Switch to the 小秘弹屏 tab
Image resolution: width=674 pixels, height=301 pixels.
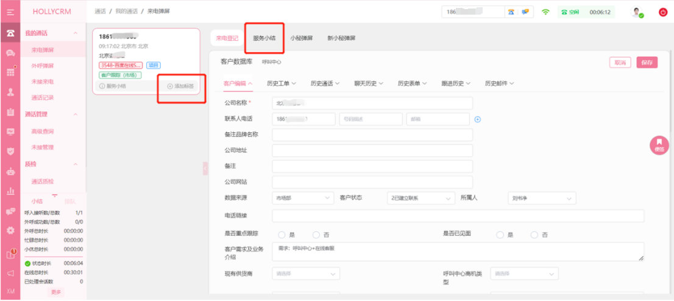(x=301, y=38)
